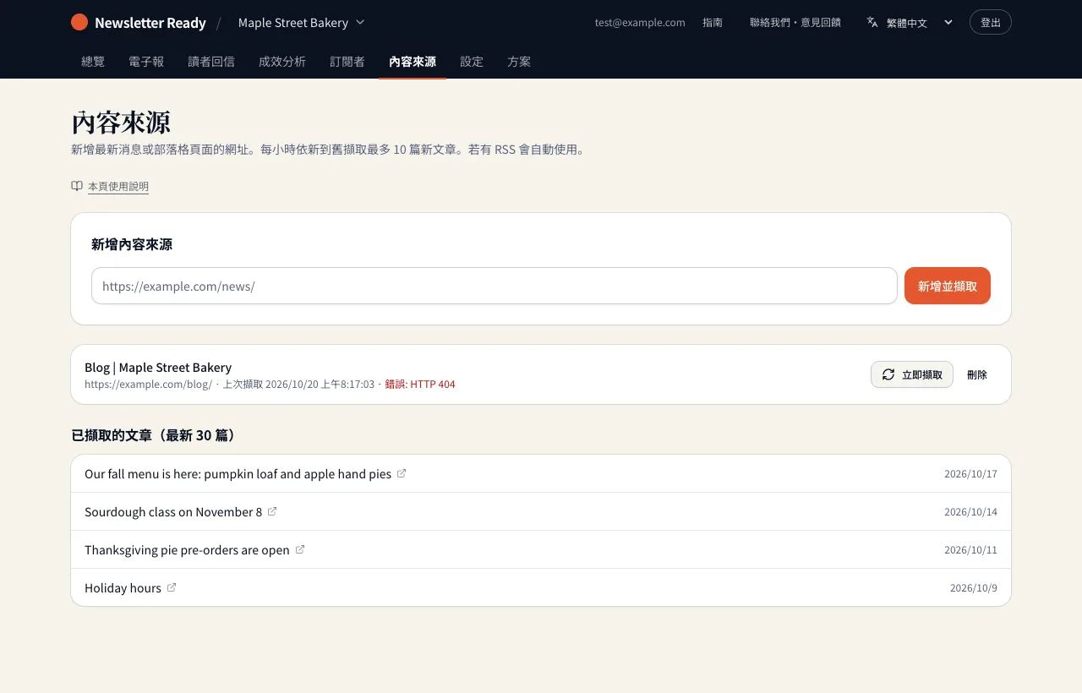Open external link icon for Sourdough class article
This screenshot has height=693, width=1082.
pos(272,511)
